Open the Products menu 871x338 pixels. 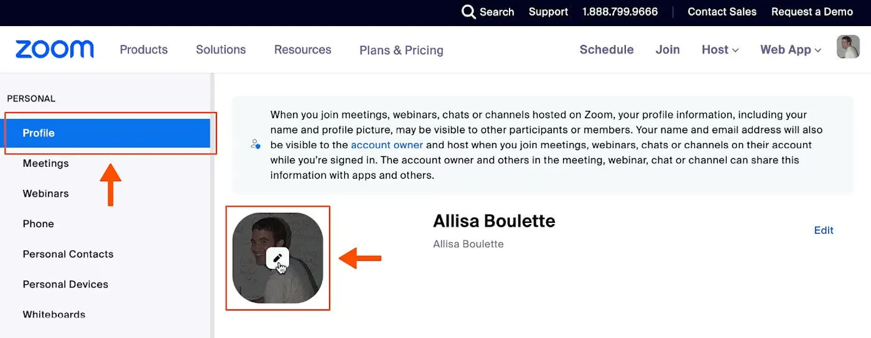click(x=144, y=50)
